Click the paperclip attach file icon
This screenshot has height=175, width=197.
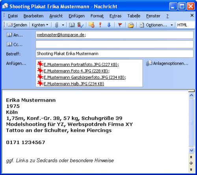point(57,25)
